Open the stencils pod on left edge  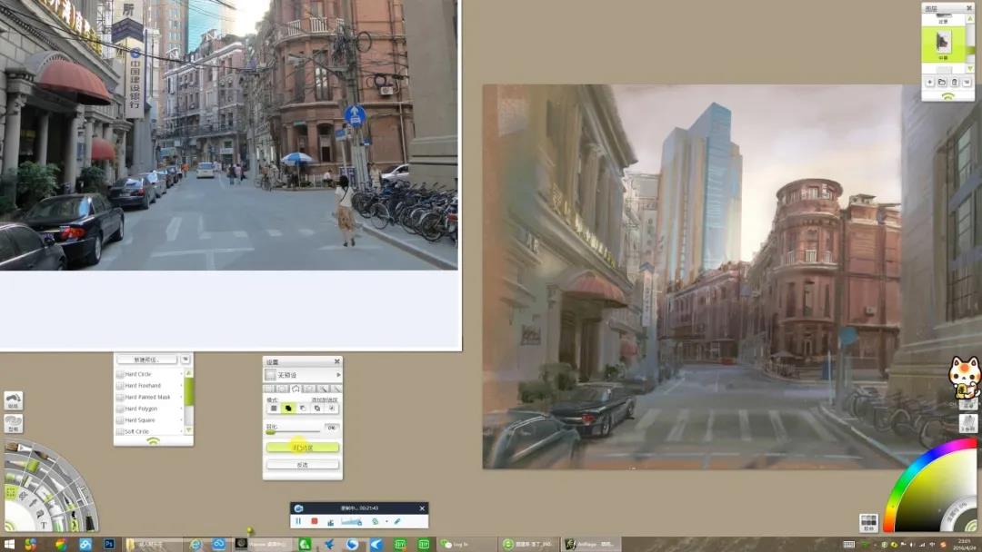(13, 423)
